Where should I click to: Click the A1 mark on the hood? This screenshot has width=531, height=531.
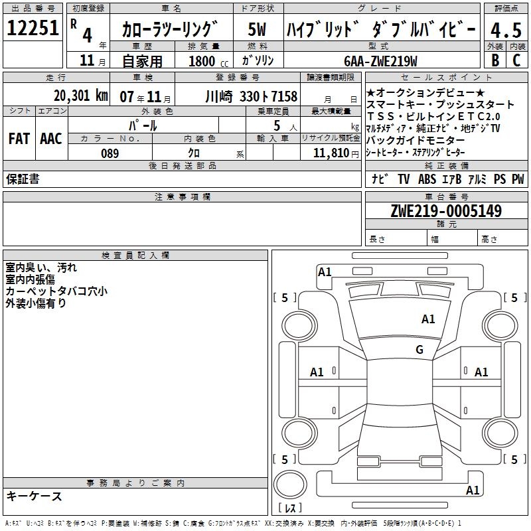tap(428, 319)
